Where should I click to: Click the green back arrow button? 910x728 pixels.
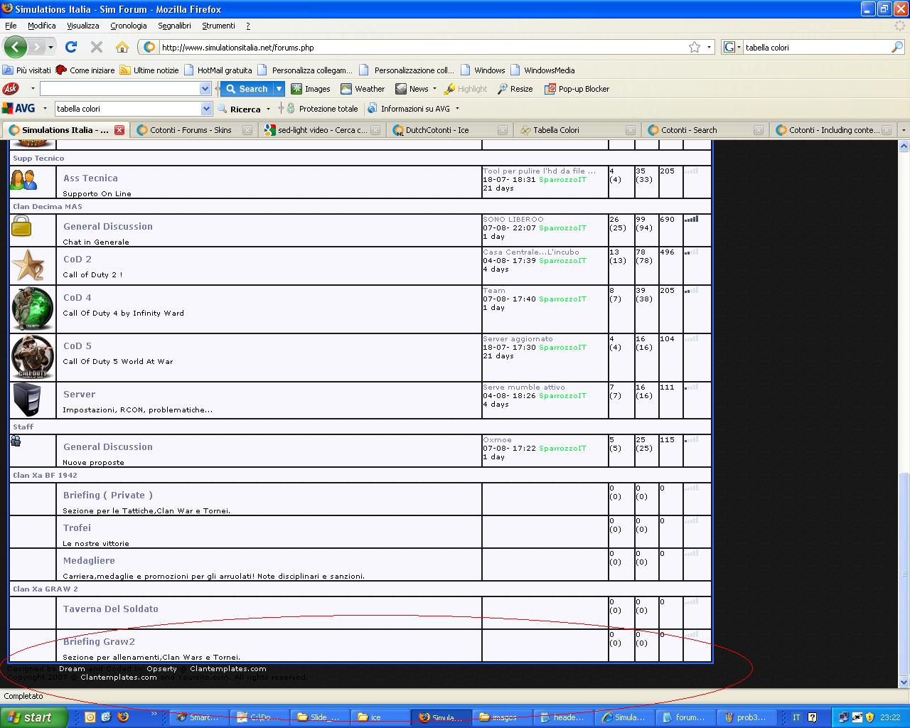click(15, 47)
